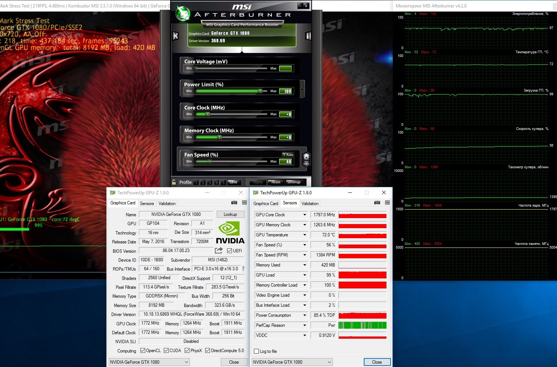Click the NVIDIA logo in GPU-Z
Image resolution: width=557 pixels, height=367 pixels.
[230, 233]
